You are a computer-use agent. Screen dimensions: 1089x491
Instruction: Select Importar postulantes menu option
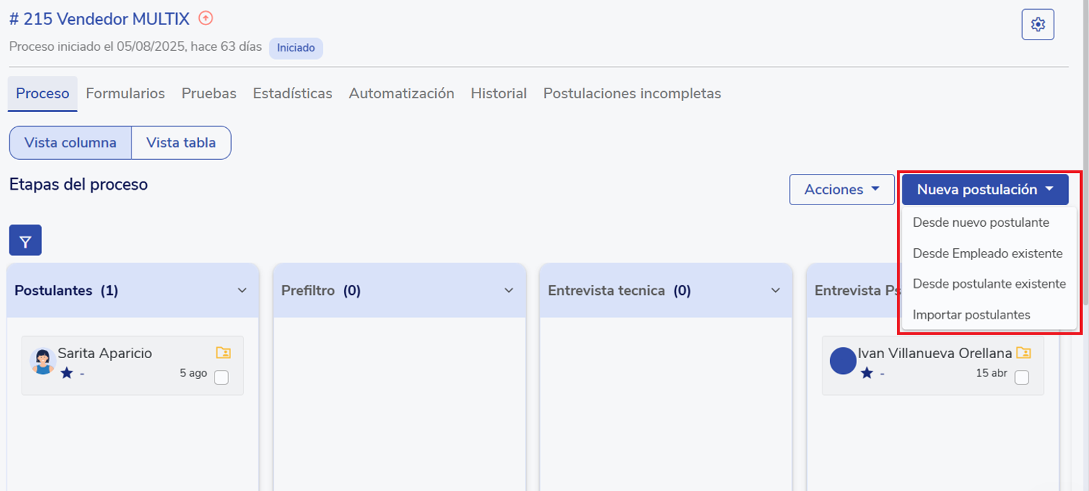pos(971,314)
